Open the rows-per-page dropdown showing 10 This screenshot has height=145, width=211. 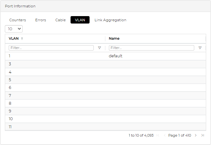[14, 29]
